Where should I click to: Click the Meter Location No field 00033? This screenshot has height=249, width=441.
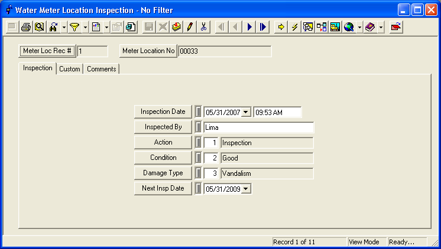(225, 51)
